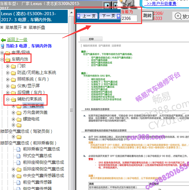
Task: Click the panel splitter grip handle
Action: 72,110
